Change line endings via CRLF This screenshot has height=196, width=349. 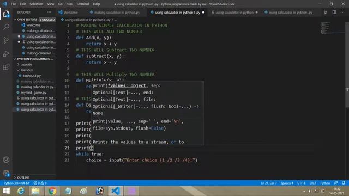tap(312, 183)
